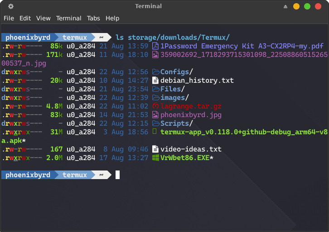The image size is (329, 232).
Task: Click the '85k' file size value
Action: (57, 46)
